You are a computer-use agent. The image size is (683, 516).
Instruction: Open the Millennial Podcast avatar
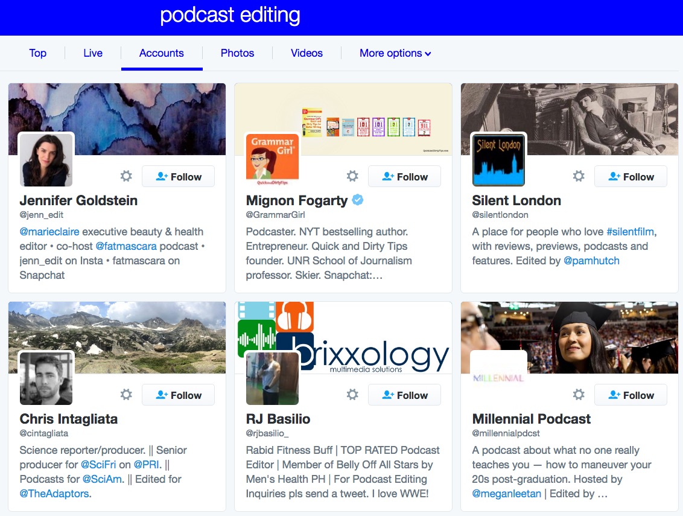pyautogui.click(x=499, y=378)
